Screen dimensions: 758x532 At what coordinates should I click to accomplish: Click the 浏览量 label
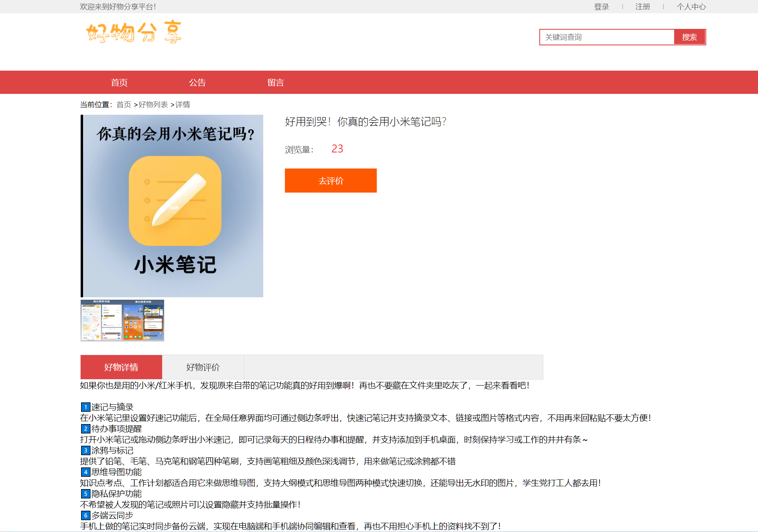[x=299, y=150]
